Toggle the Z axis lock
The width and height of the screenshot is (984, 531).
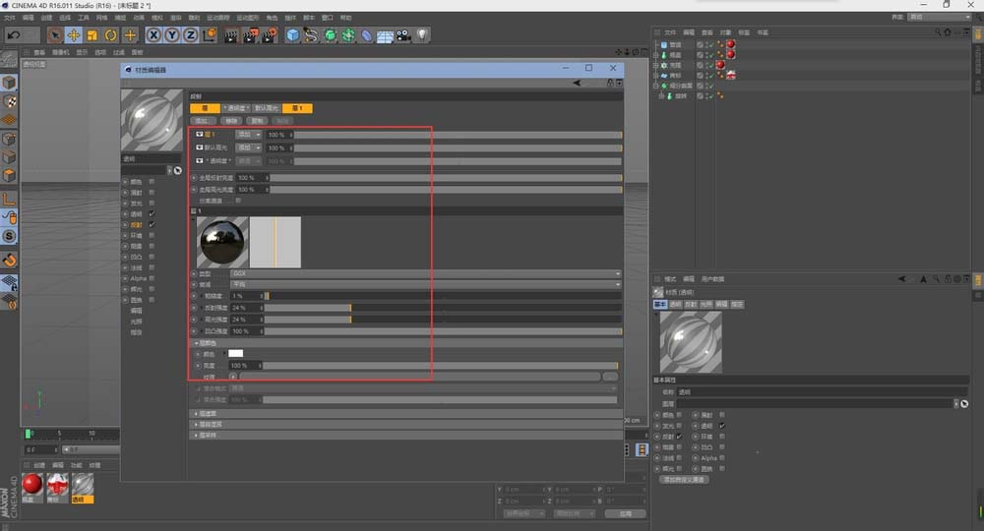(x=189, y=35)
